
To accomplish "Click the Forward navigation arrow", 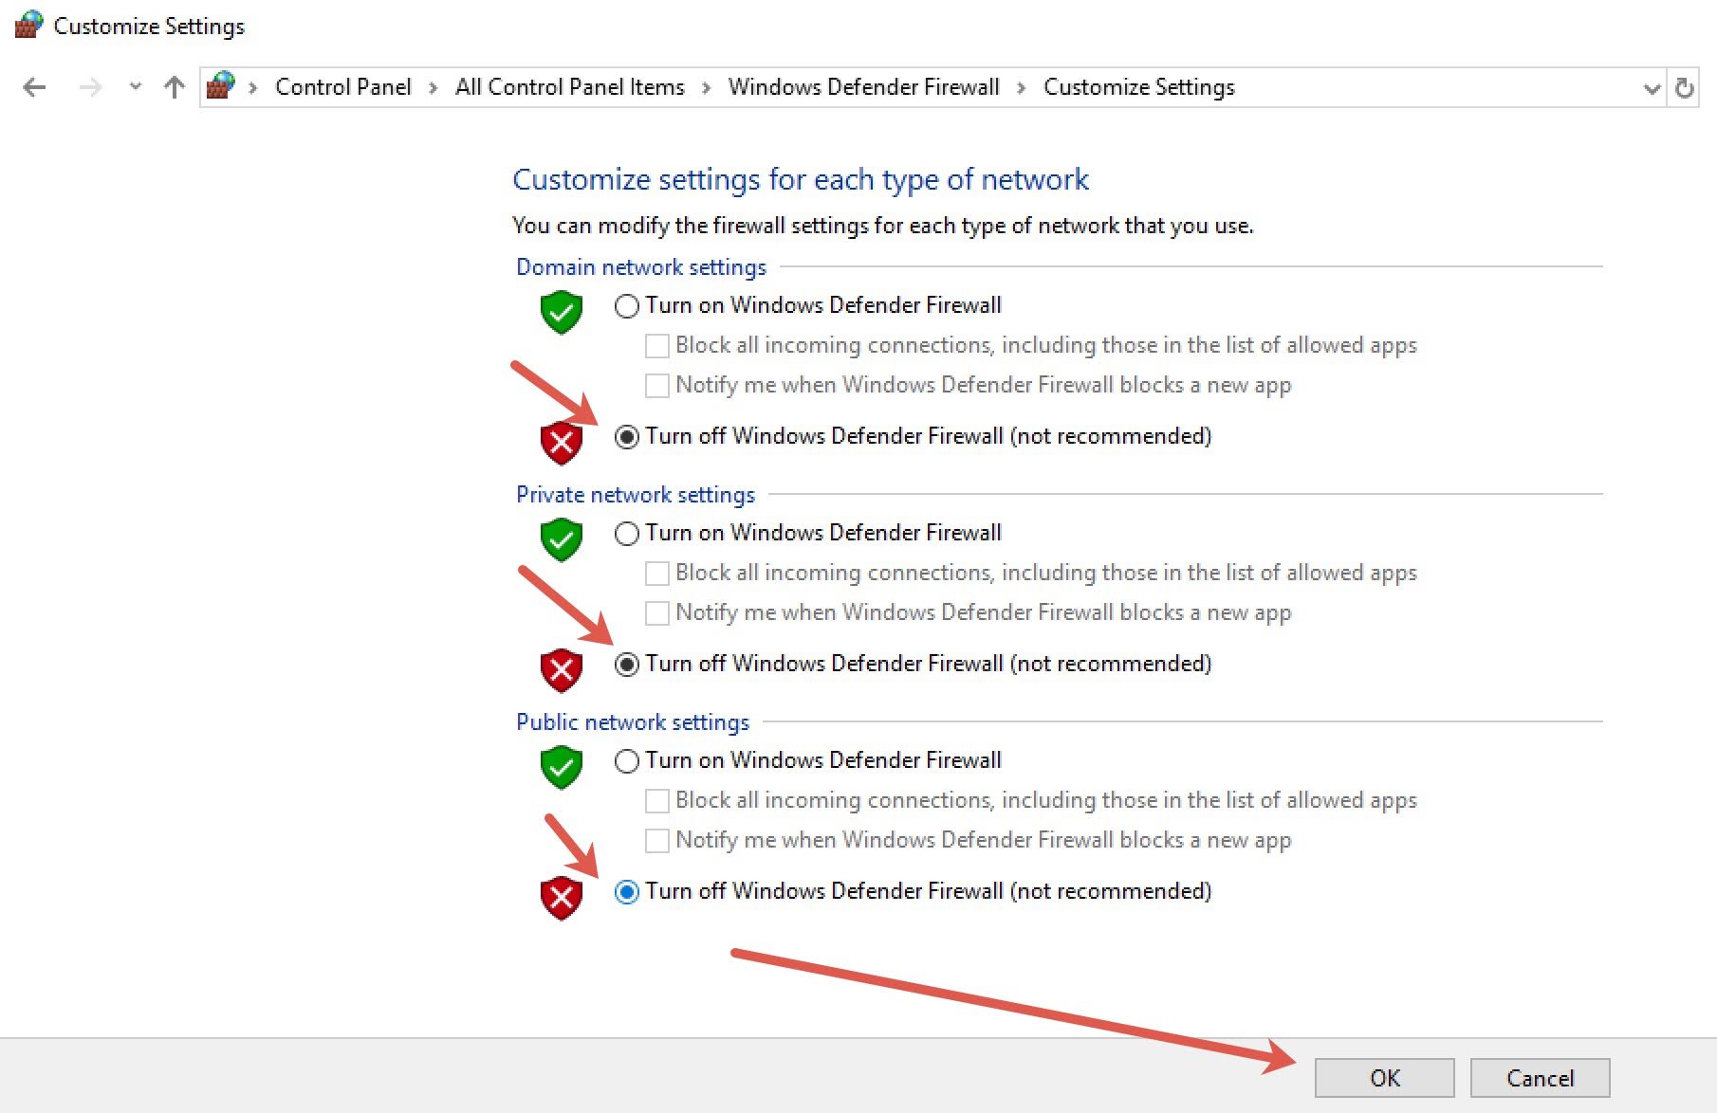I will click(x=90, y=87).
